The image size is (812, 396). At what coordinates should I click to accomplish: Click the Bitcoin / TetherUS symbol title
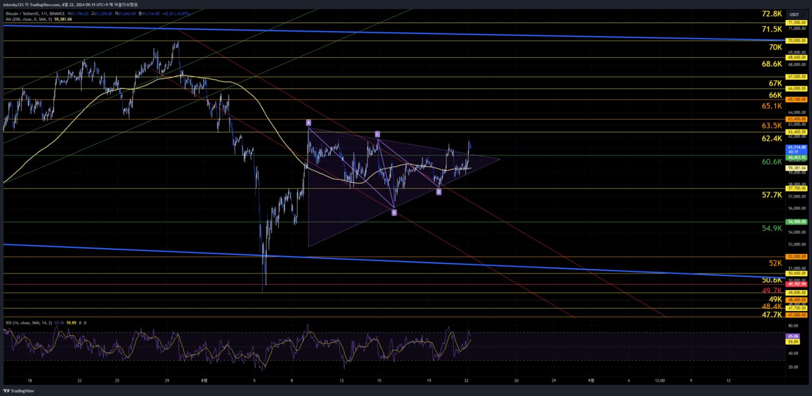pyautogui.click(x=35, y=13)
